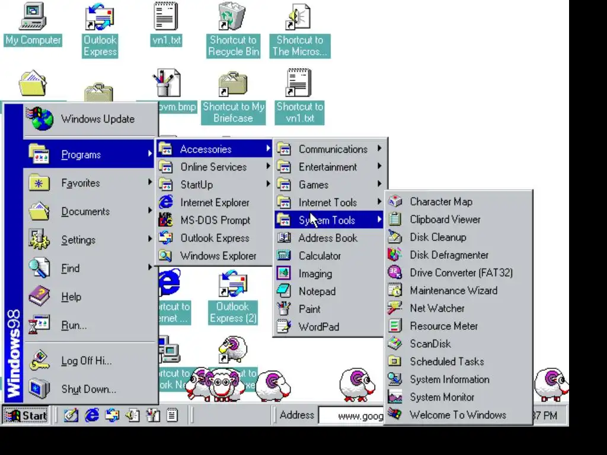
Task: Click Windows Update in Start menu
Action: point(90,119)
